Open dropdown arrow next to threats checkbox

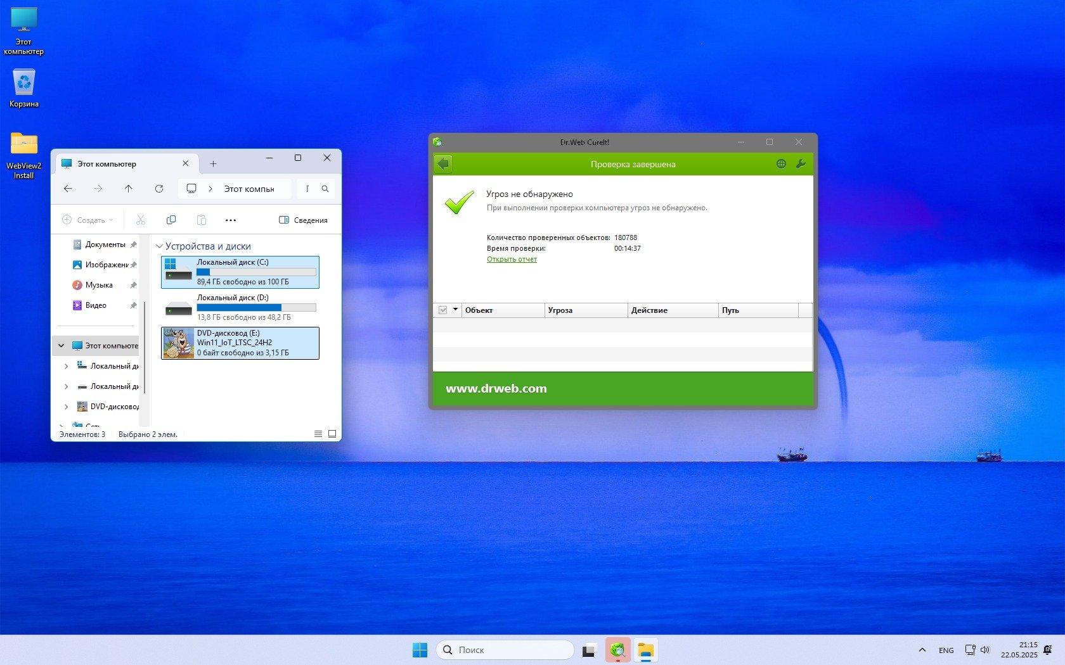455,310
